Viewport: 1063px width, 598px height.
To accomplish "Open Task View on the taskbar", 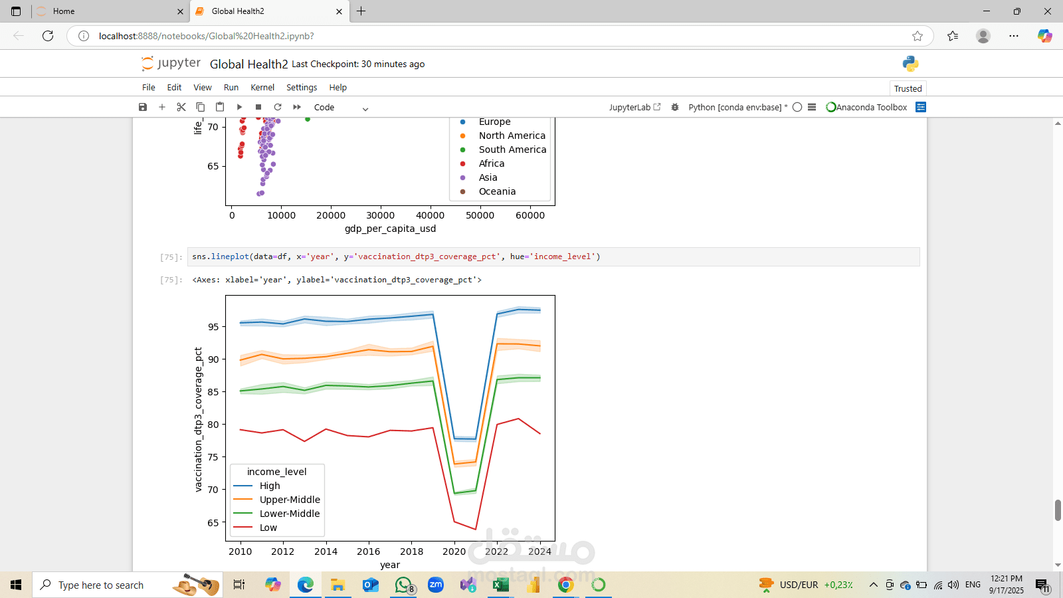I will pos(239,585).
